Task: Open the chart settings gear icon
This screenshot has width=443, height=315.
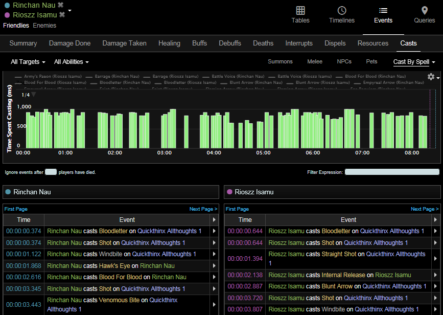Action: pos(431,77)
